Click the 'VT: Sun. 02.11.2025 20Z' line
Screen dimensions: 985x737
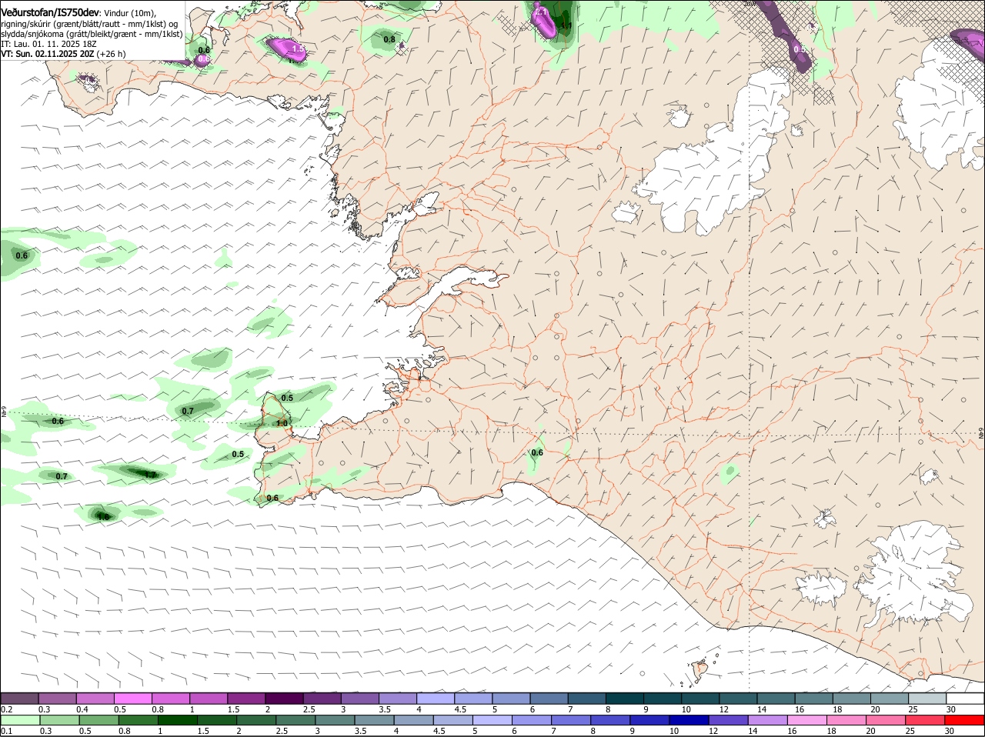[x=48, y=54]
